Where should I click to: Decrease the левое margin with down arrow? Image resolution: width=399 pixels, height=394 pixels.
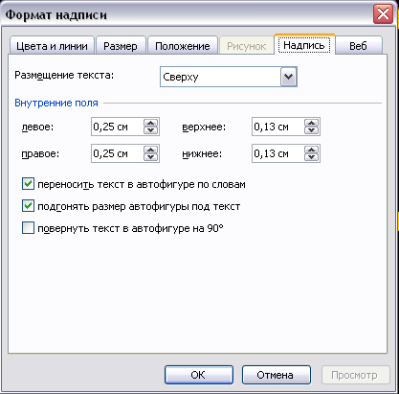click(x=150, y=130)
